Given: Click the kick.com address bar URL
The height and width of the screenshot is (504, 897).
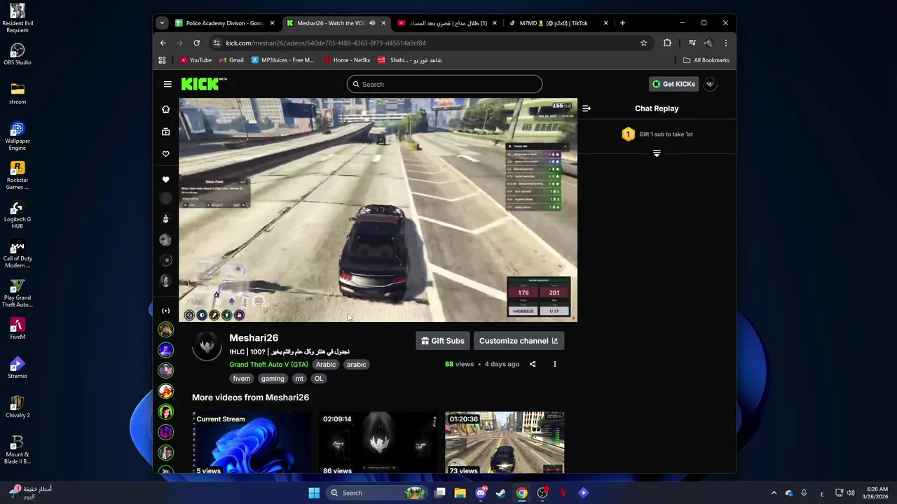Looking at the screenshot, I should [x=326, y=43].
